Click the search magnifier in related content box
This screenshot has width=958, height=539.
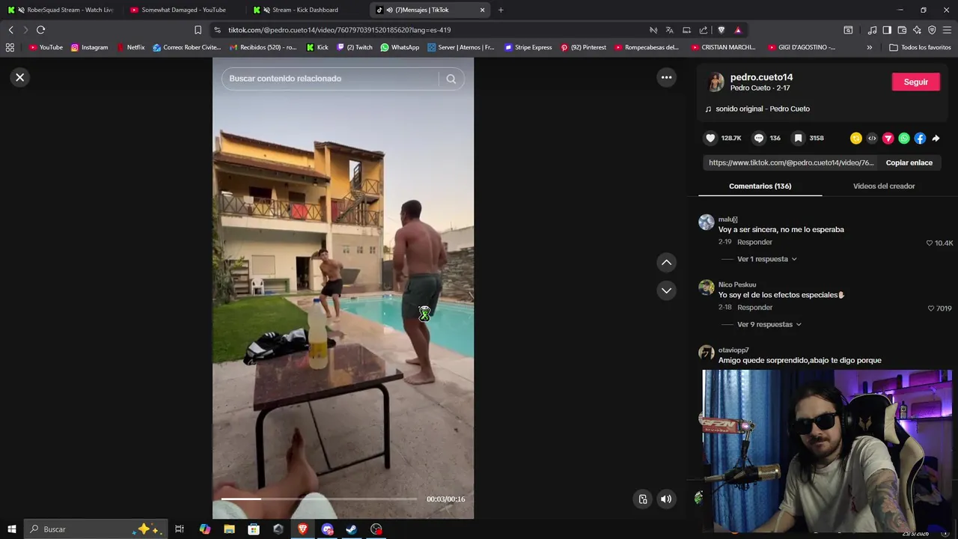[x=451, y=79]
